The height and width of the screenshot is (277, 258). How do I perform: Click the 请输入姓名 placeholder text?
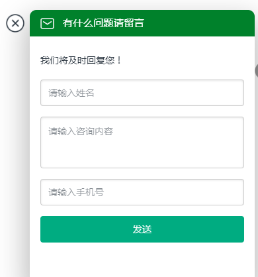[x=71, y=93]
